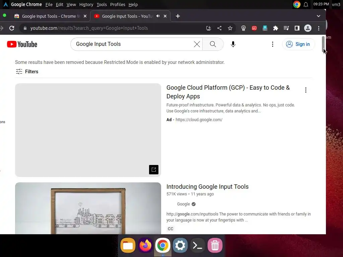Open notifications bell in top bar

306,4
